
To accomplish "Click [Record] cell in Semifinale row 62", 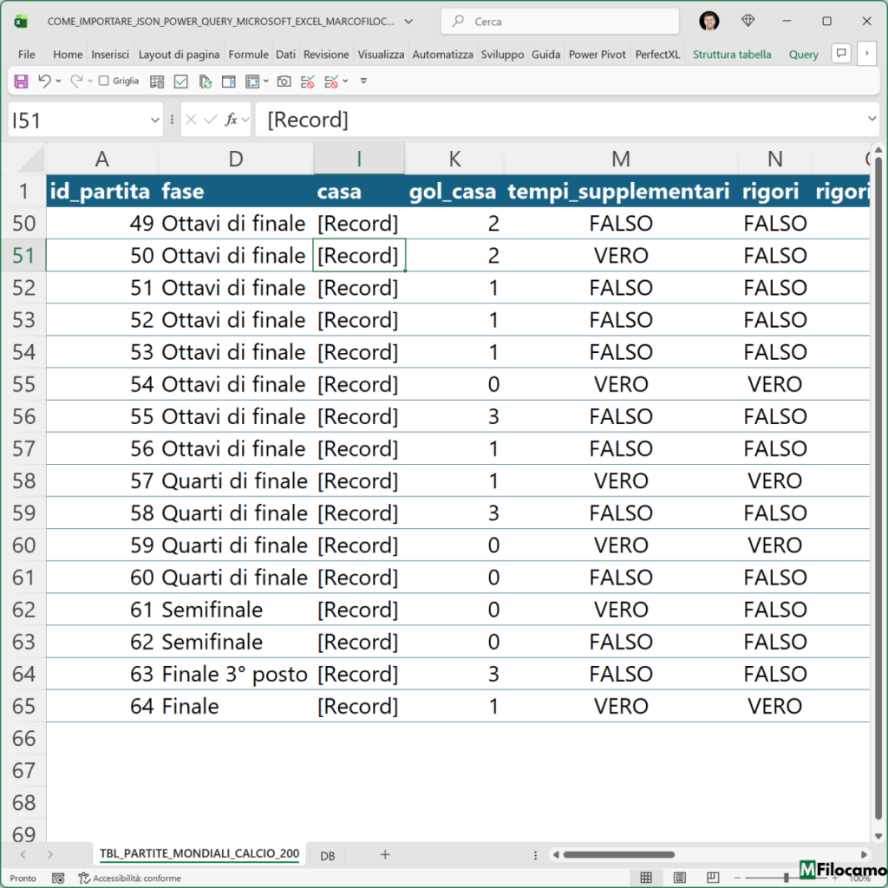I will click(x=359, y=610).
